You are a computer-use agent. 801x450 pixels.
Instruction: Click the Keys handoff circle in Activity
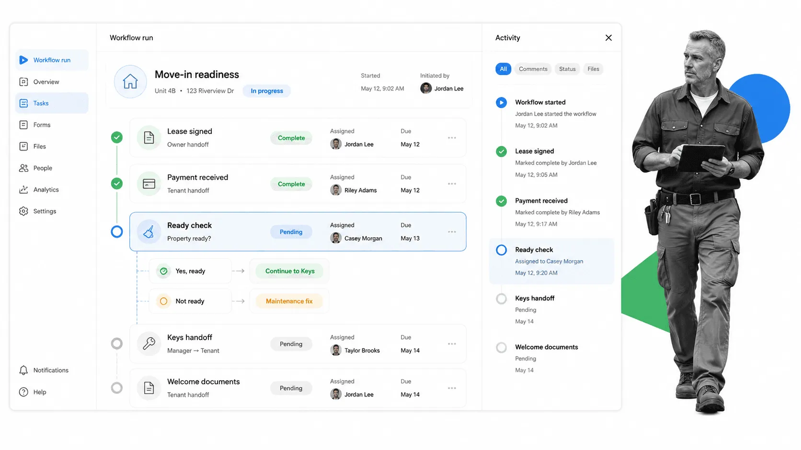point(501,299)
